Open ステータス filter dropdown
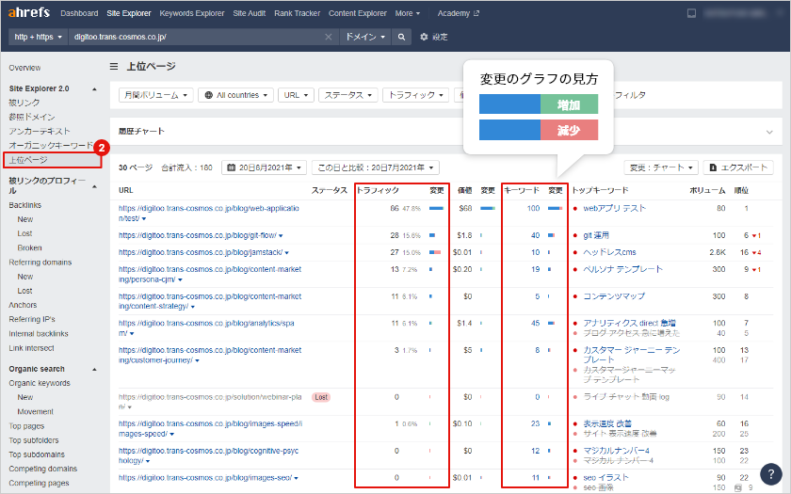 pyautogui.click(x=348, y=95)
